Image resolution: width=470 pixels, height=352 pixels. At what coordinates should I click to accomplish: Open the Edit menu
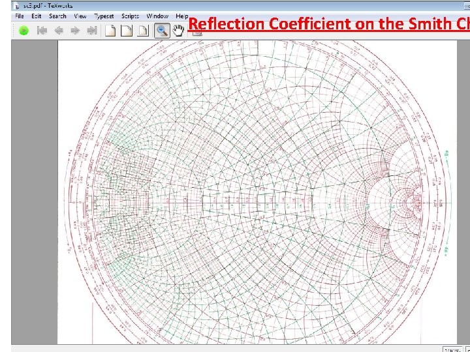pyautogui.click(x=37, y=16)
